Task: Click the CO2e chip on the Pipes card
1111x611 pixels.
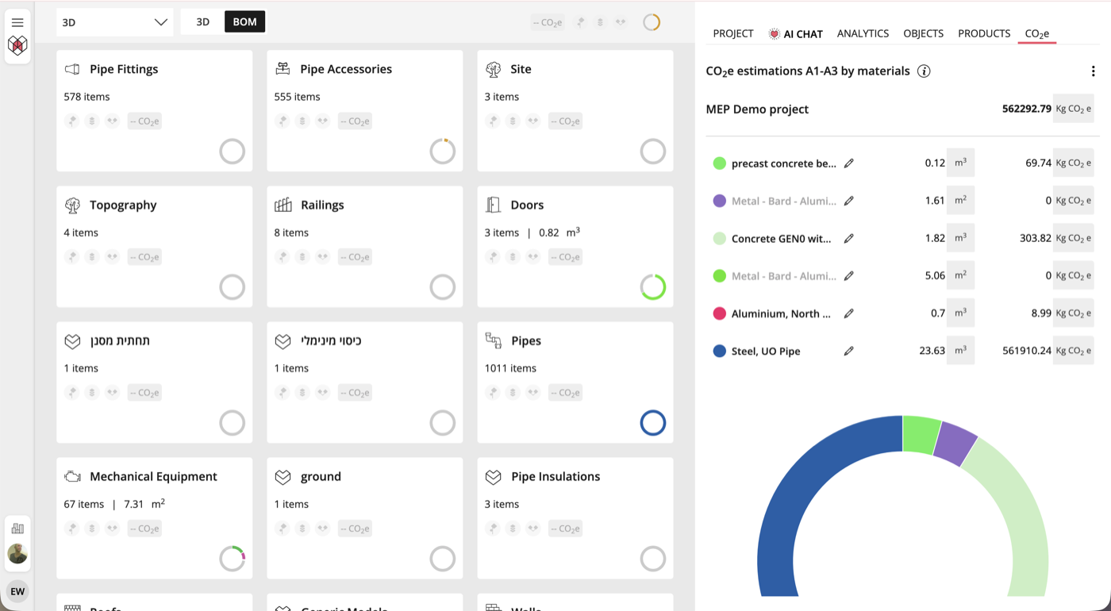Action: coord(565,393)
